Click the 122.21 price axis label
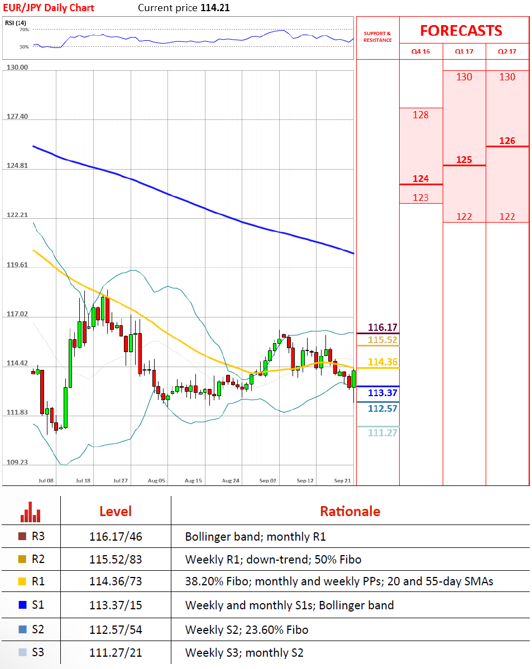Viewport: 532px width, 669px height. click(17, 215)
